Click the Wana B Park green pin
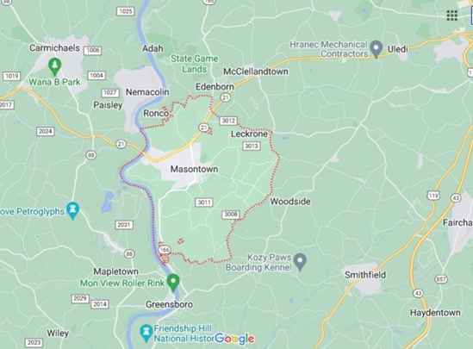The height and width of the screenshot is (349, 473). 54,66
